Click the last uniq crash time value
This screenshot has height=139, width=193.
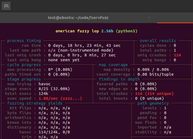(82, 55)
